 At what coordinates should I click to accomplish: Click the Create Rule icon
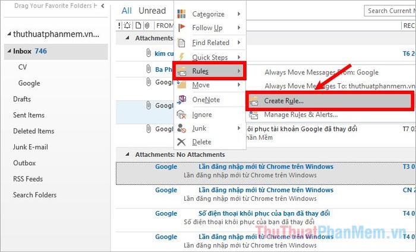pyautogui.click(x=254, y=101)
